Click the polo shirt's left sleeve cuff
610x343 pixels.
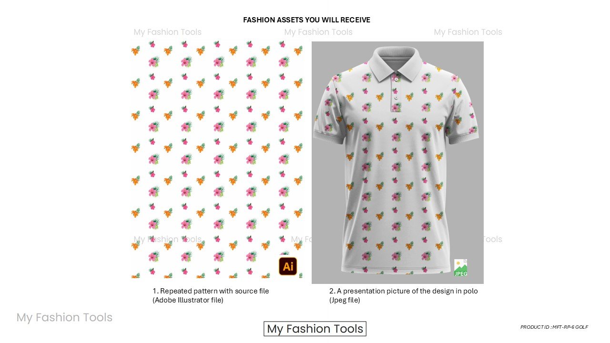point(328,136)
